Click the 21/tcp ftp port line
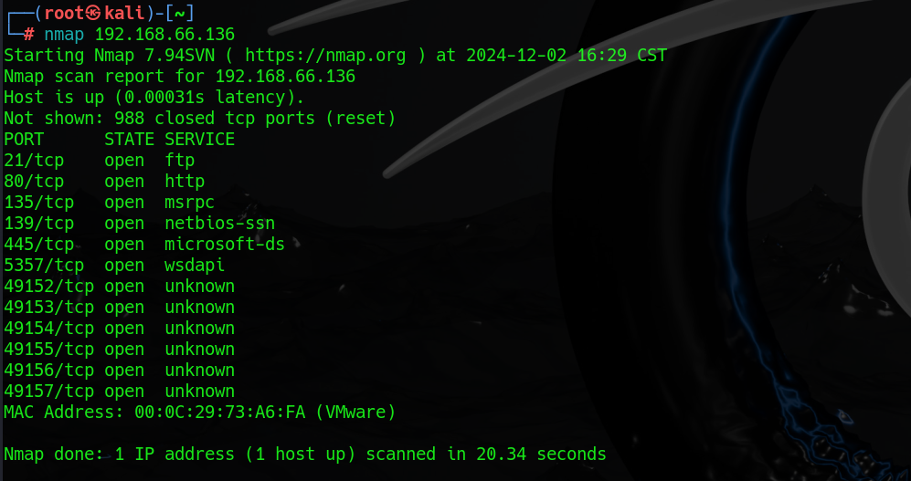This screenshot has height=481, width=911. pos(100,160)
